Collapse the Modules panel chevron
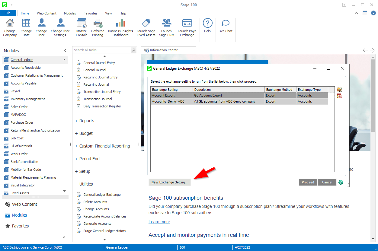The height and width of the screenshot is (251, 378). 65,51
